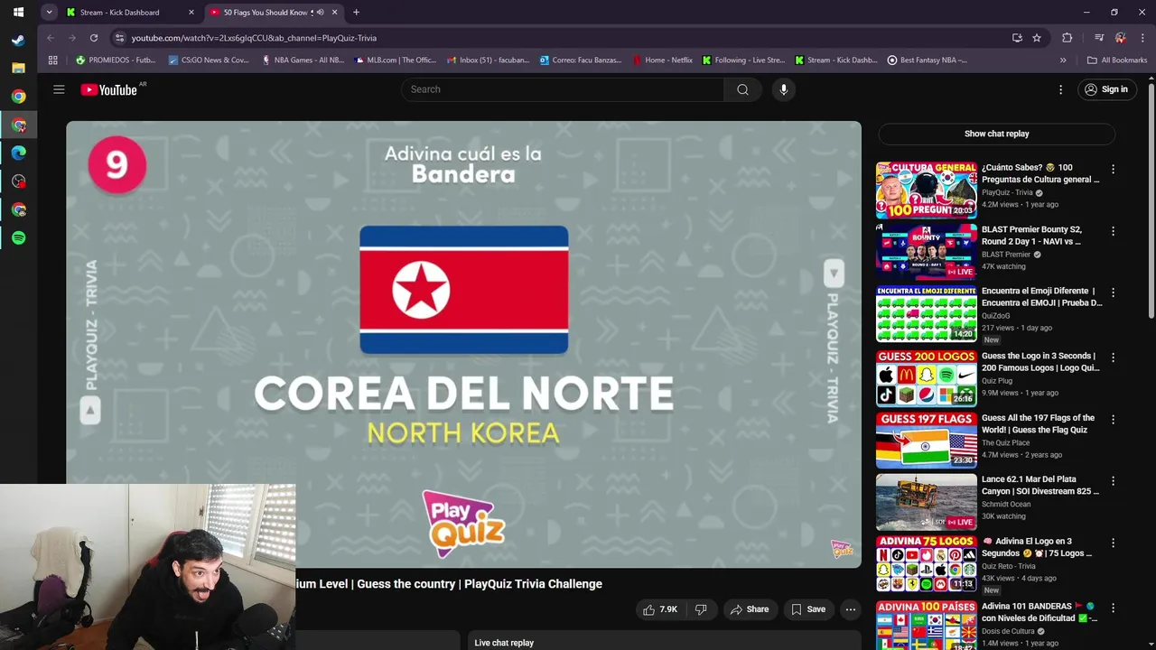Open the Best Fantasy NBA bookmark
1156x650 pixels.
pyautogui.click(x=928, y=60)
